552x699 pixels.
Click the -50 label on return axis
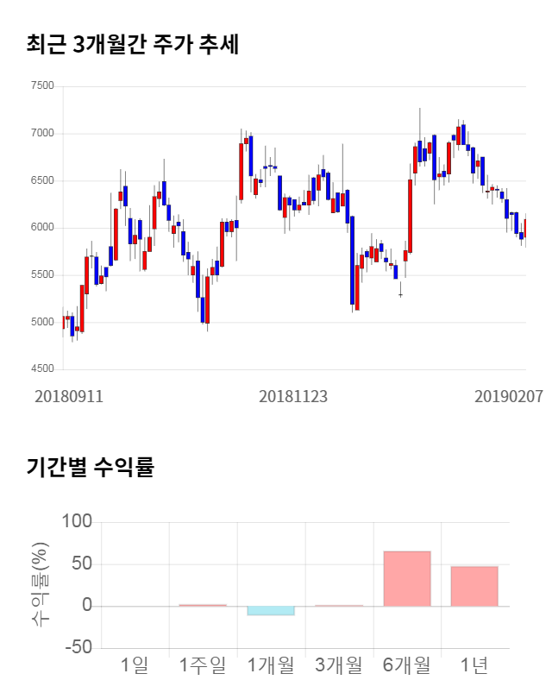pos(77,648)
